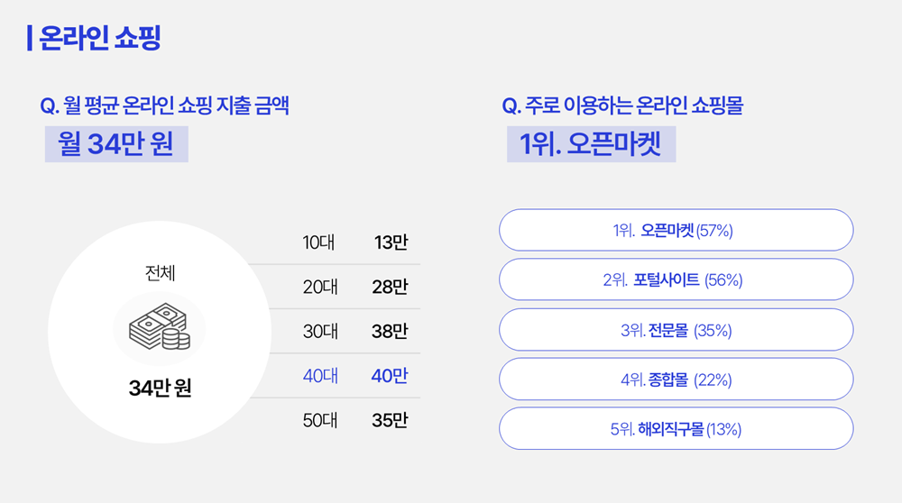The height and width of the screenshot is (503, 902).
Task: Click the 5위 해외직구몰 (13%) pill
Action: (x=676, y=429)
